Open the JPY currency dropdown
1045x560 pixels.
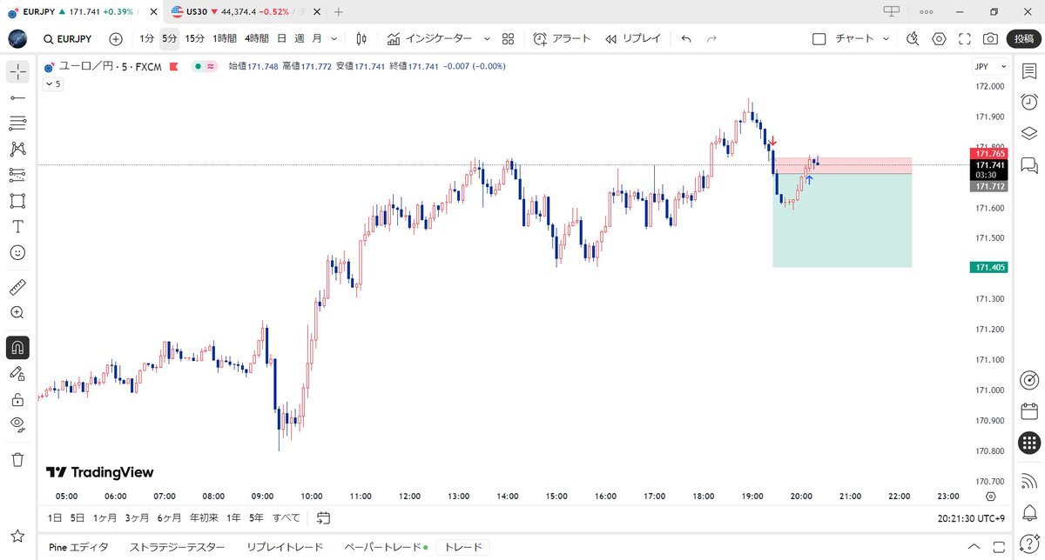(990, 66)
